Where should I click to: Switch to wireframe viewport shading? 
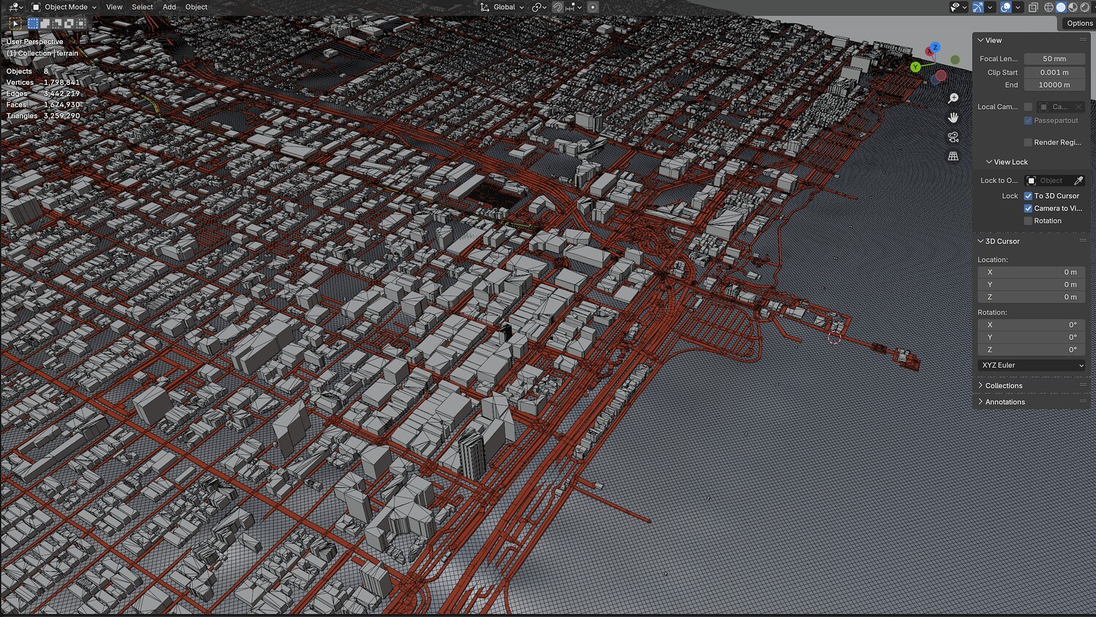coord(1049,7)
